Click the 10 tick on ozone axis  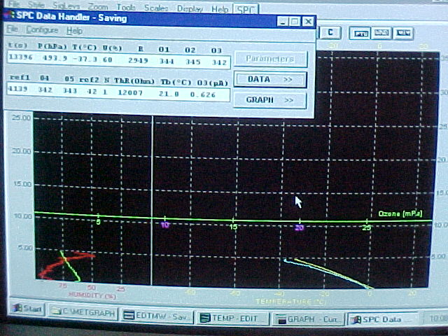tap(165, 225)
